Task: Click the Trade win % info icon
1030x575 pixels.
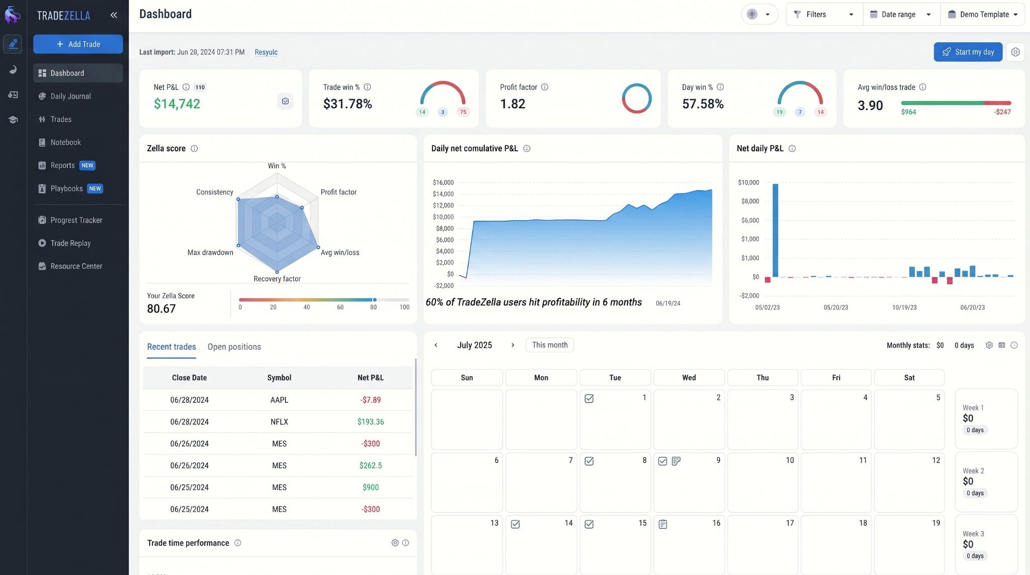Action: pos(367,87)
